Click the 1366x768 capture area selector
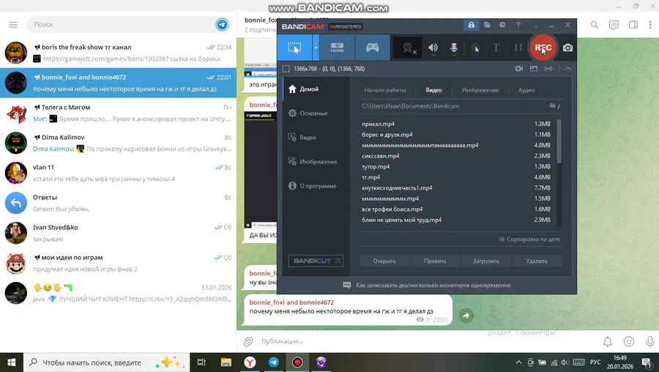This screenshot has width=659, height=372. click(x=324, y=69)
